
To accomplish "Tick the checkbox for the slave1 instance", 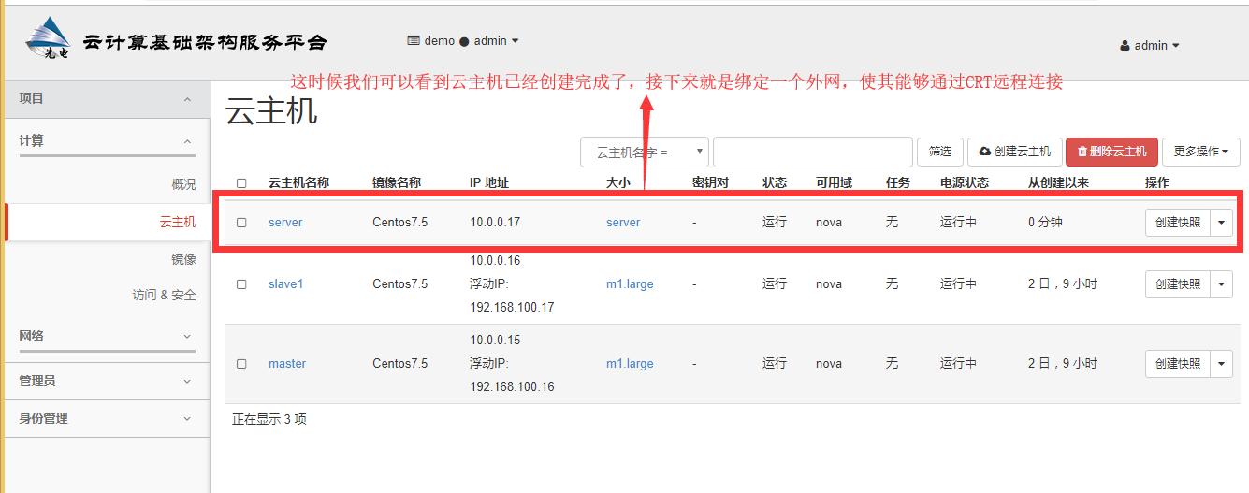I will point(241,283).
